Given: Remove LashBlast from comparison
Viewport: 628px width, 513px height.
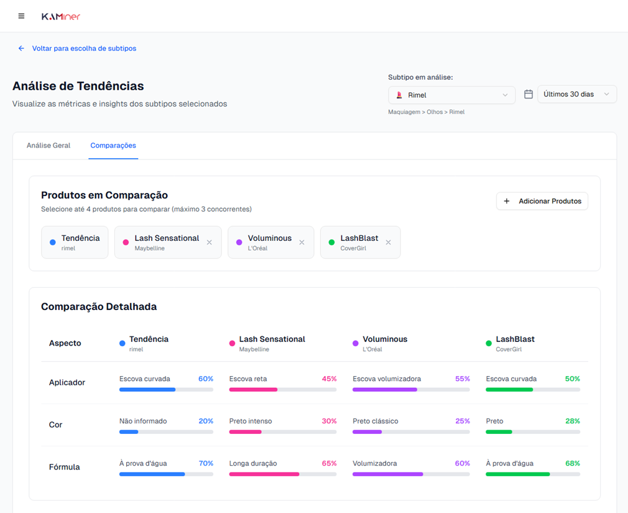Looking at the screenshot, I should (388, 242).
